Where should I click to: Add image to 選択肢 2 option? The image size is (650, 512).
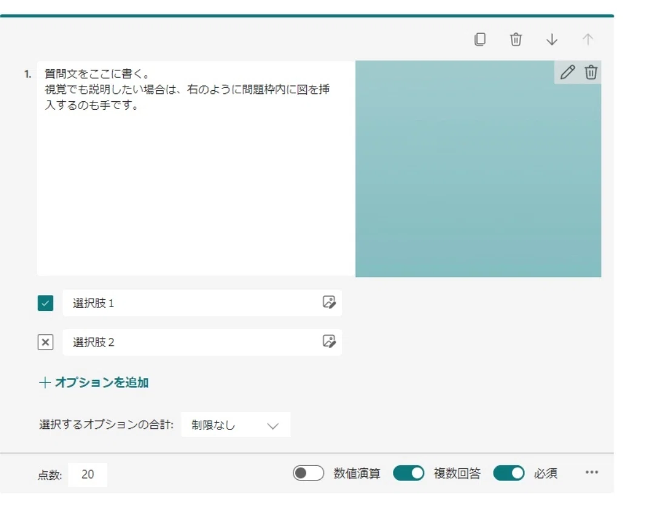click(329, 341)
